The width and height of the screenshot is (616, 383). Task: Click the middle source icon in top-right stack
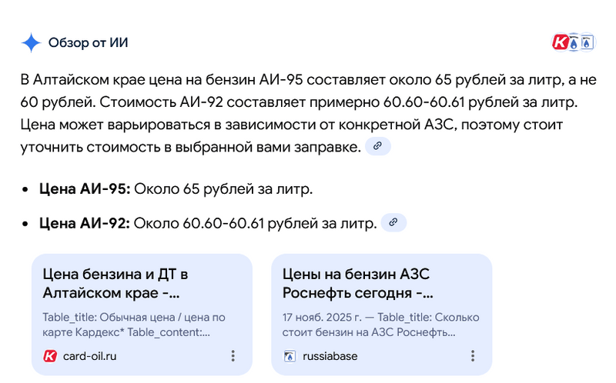[574, 43]
